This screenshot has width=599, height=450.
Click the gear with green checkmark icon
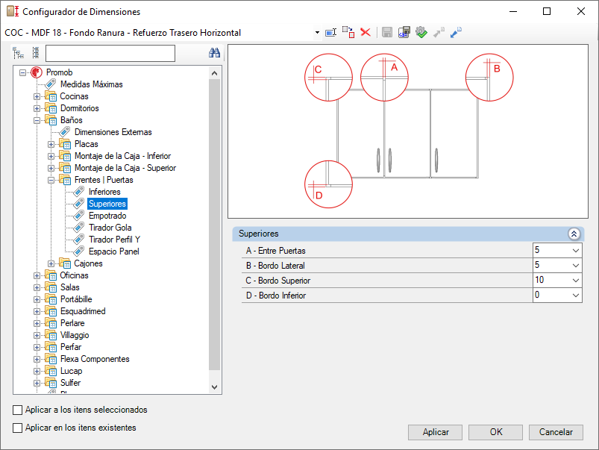tap(421, 33)
